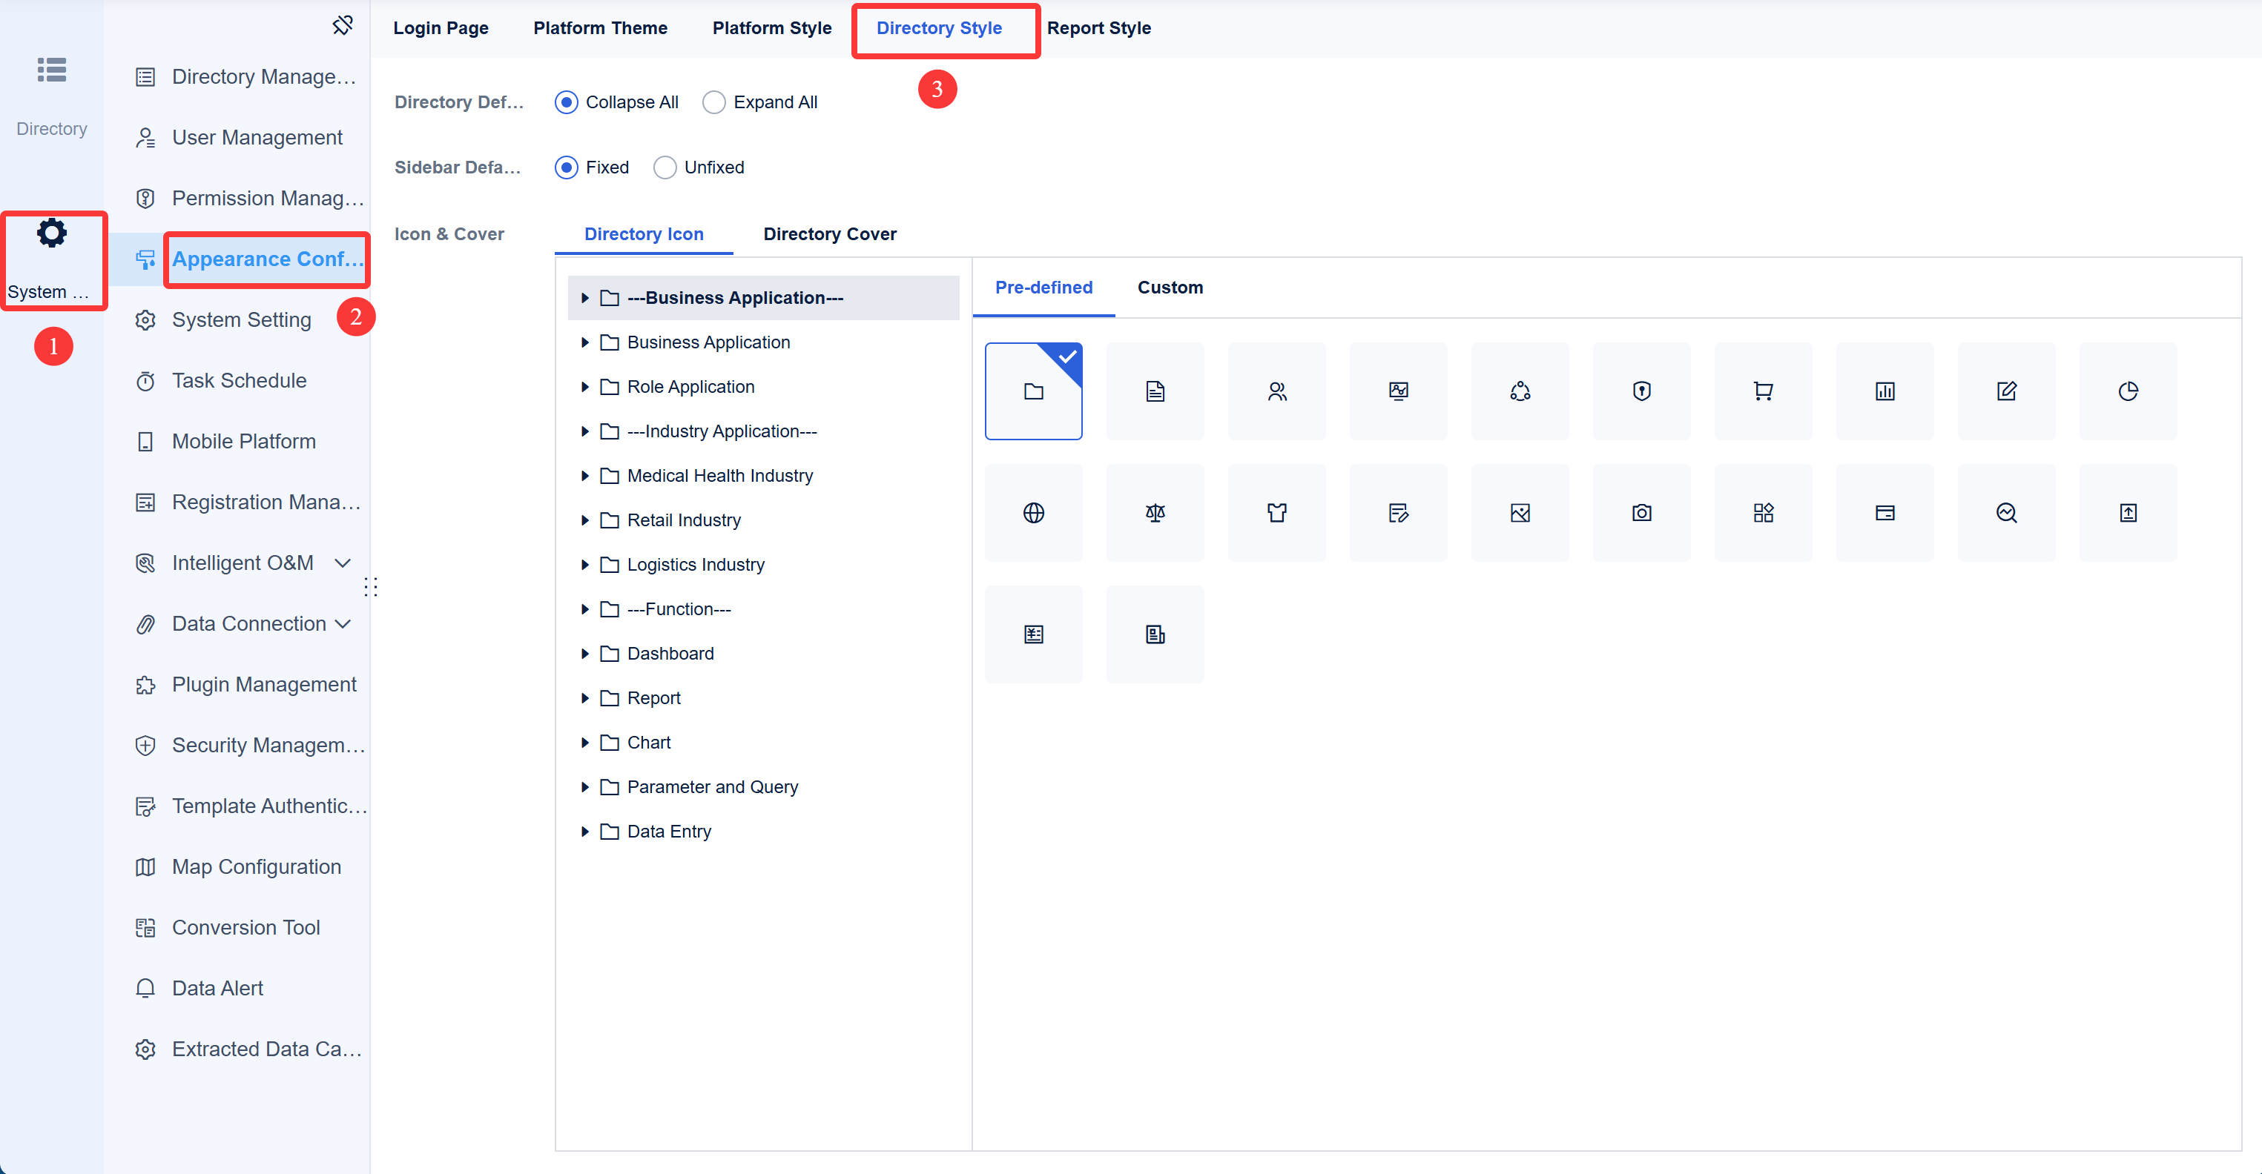Select the Dashboard tree item
The image size is (2262, 1174).
click(x=670, y=654)
